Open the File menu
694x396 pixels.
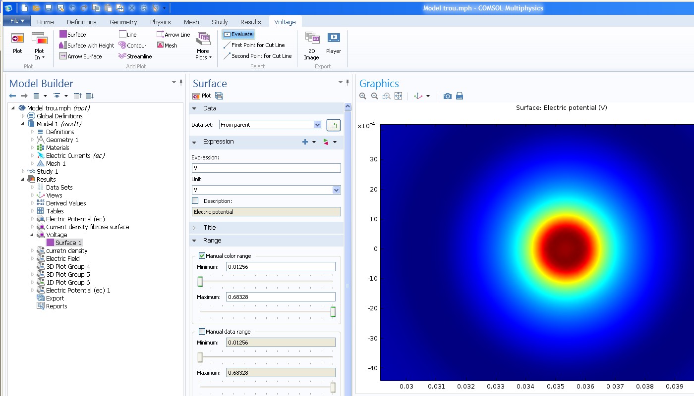(17, 21)
